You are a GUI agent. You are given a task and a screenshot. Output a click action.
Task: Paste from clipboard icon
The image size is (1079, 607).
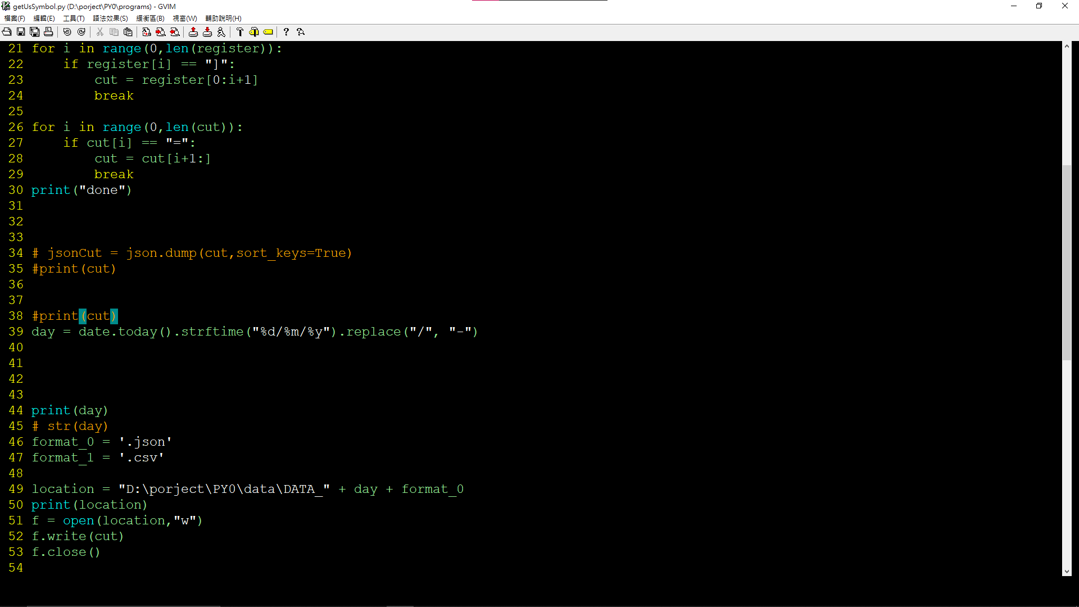(x=128, y=32)
